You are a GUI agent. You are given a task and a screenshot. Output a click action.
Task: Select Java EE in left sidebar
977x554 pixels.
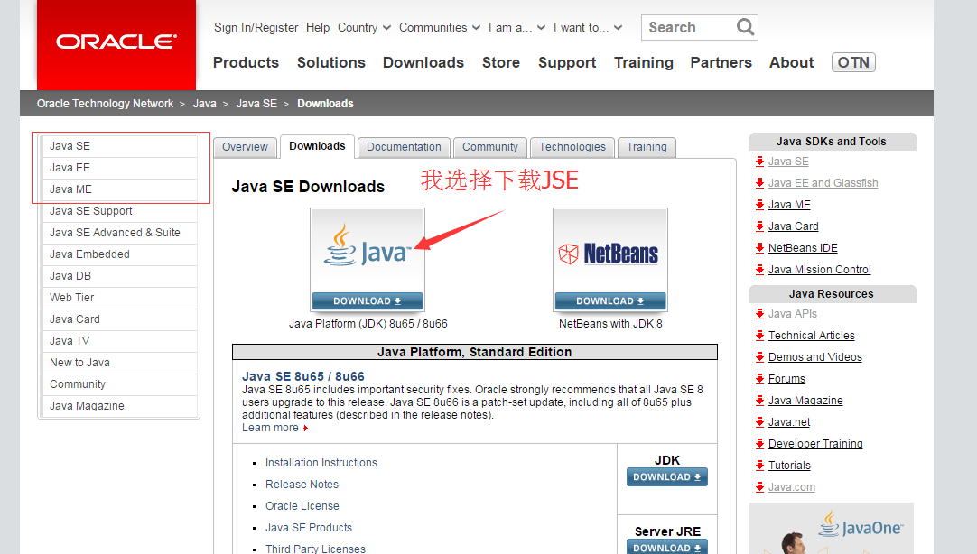119,168
